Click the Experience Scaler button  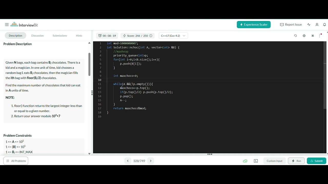pos(254,25)
